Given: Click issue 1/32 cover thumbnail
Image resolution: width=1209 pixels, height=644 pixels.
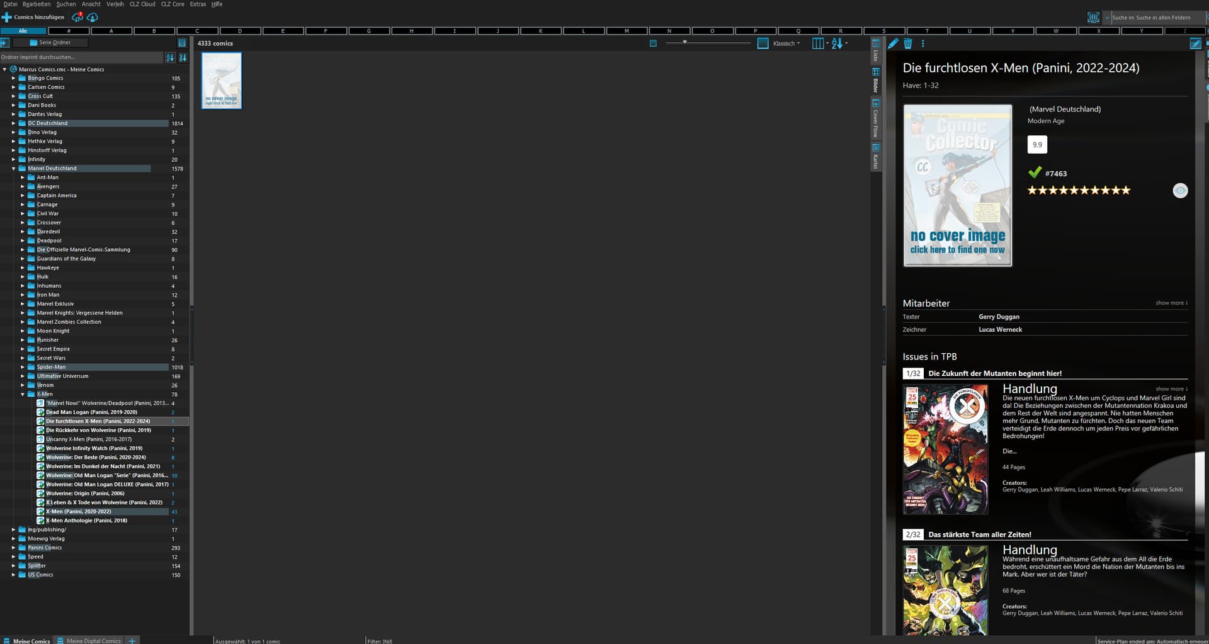Looking at the screenshot, I should tap(945, 449).
